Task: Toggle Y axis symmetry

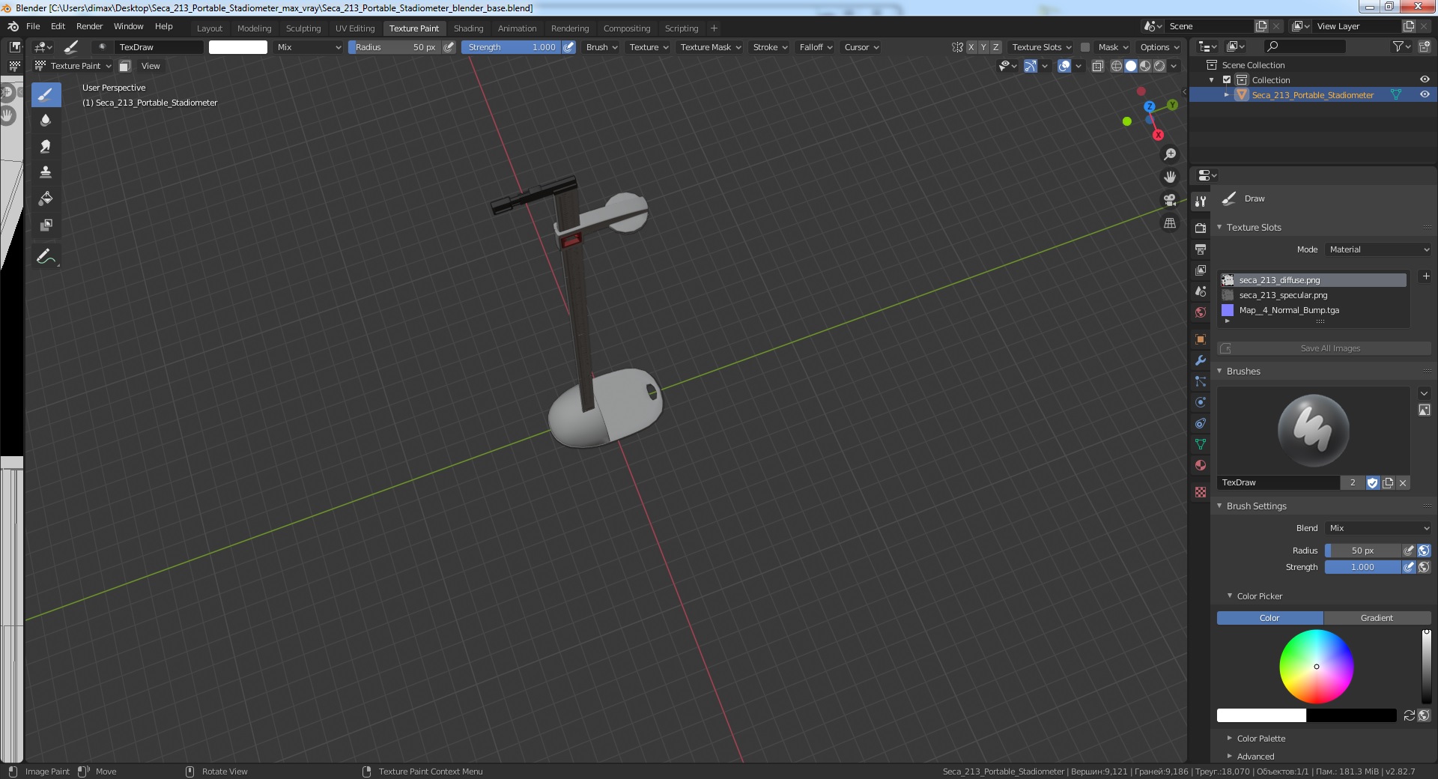Action: [983, 47]
